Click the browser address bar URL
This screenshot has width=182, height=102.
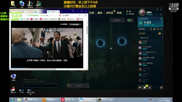point(44,15)
